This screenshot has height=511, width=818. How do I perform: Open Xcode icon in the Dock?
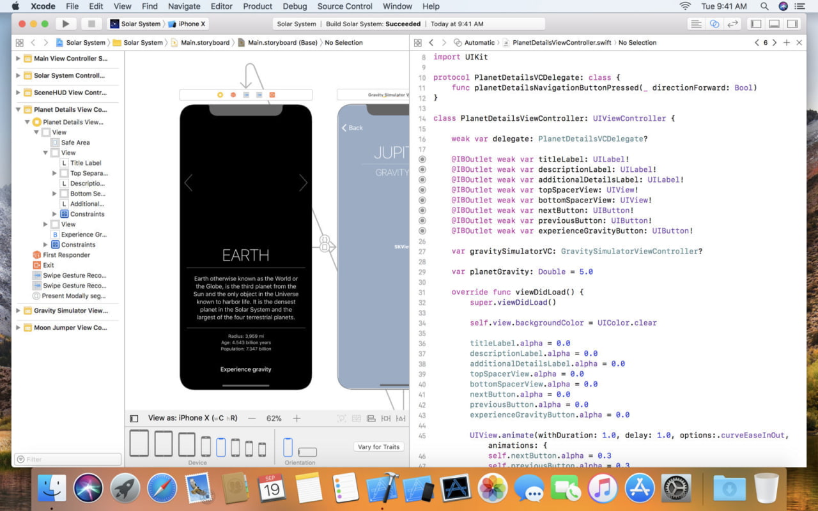[382, 489]
